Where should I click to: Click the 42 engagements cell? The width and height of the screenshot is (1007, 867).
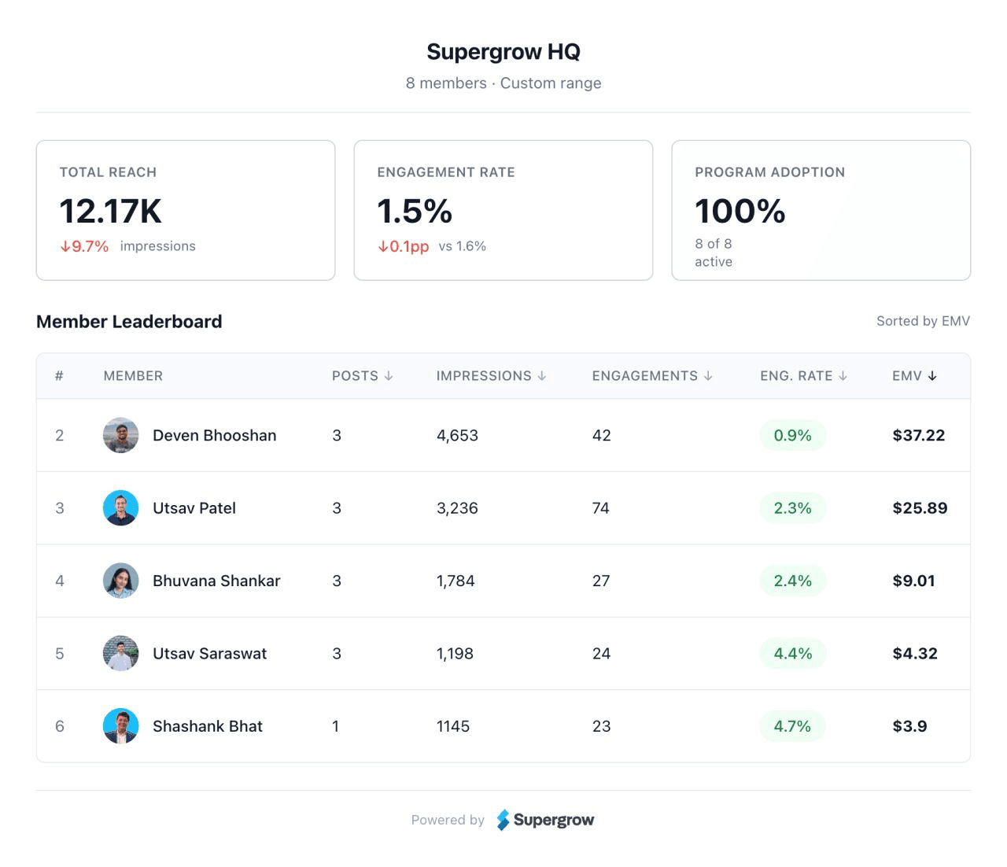(x=602, y=435)
